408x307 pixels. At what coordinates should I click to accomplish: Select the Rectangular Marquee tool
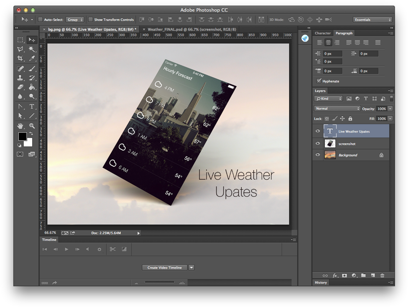click(20, 40)
